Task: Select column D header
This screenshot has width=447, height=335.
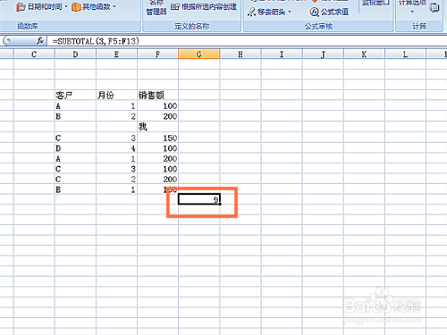Action: point(75,54)
